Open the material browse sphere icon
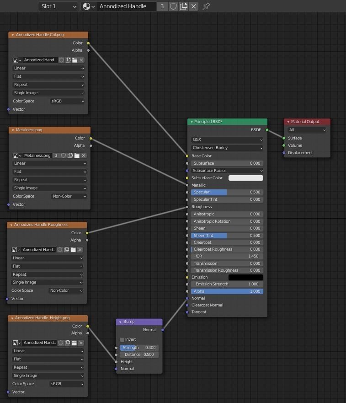Image resolution: width=346 pixels, height=403 pixels. click(x=88, y=6)
